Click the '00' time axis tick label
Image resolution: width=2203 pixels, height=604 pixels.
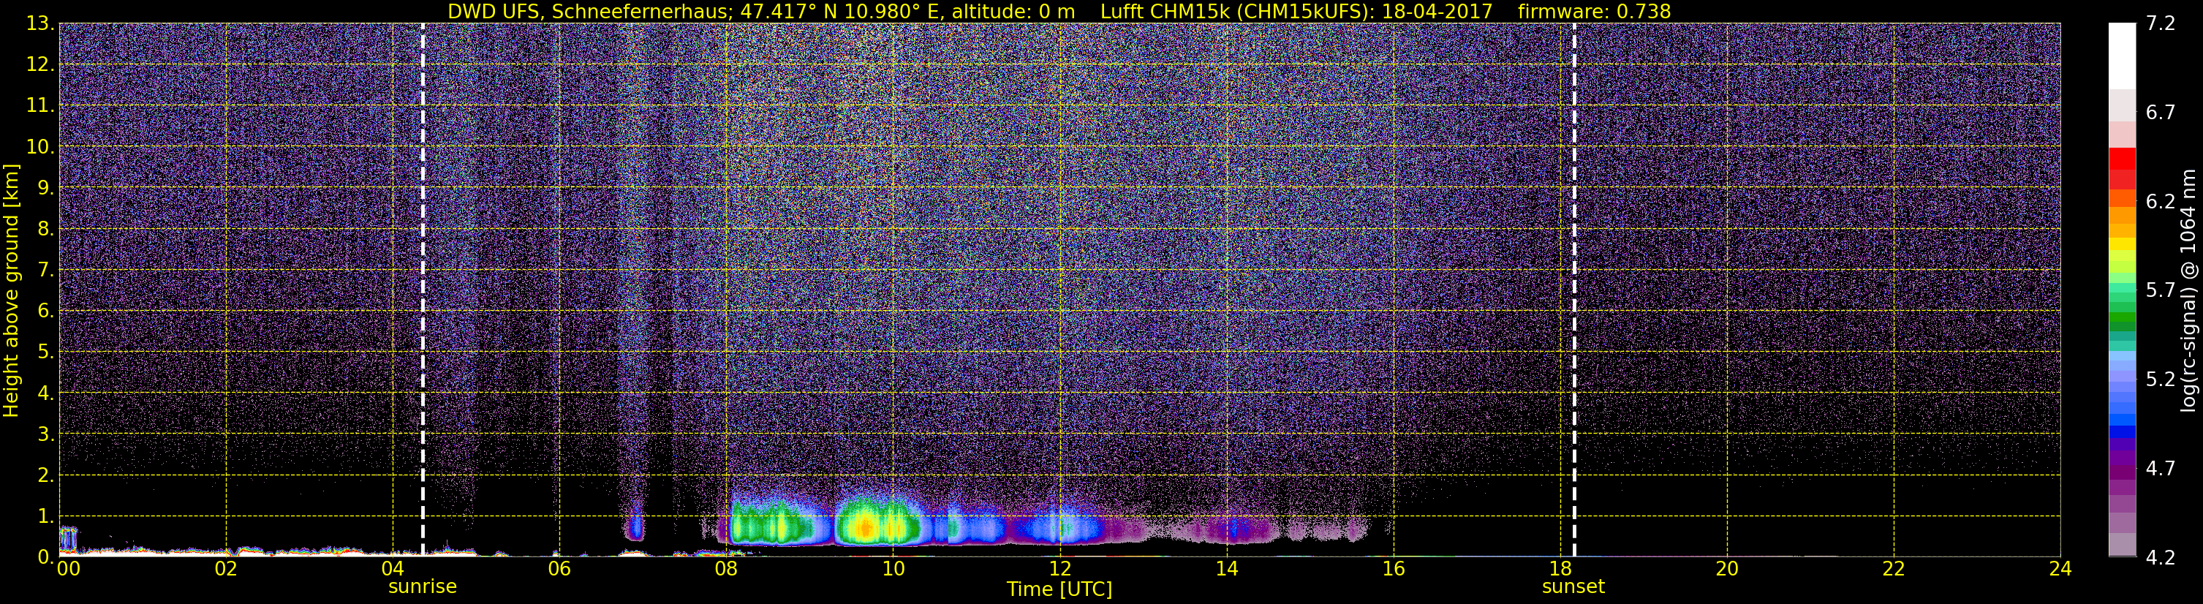pos(67,569)
